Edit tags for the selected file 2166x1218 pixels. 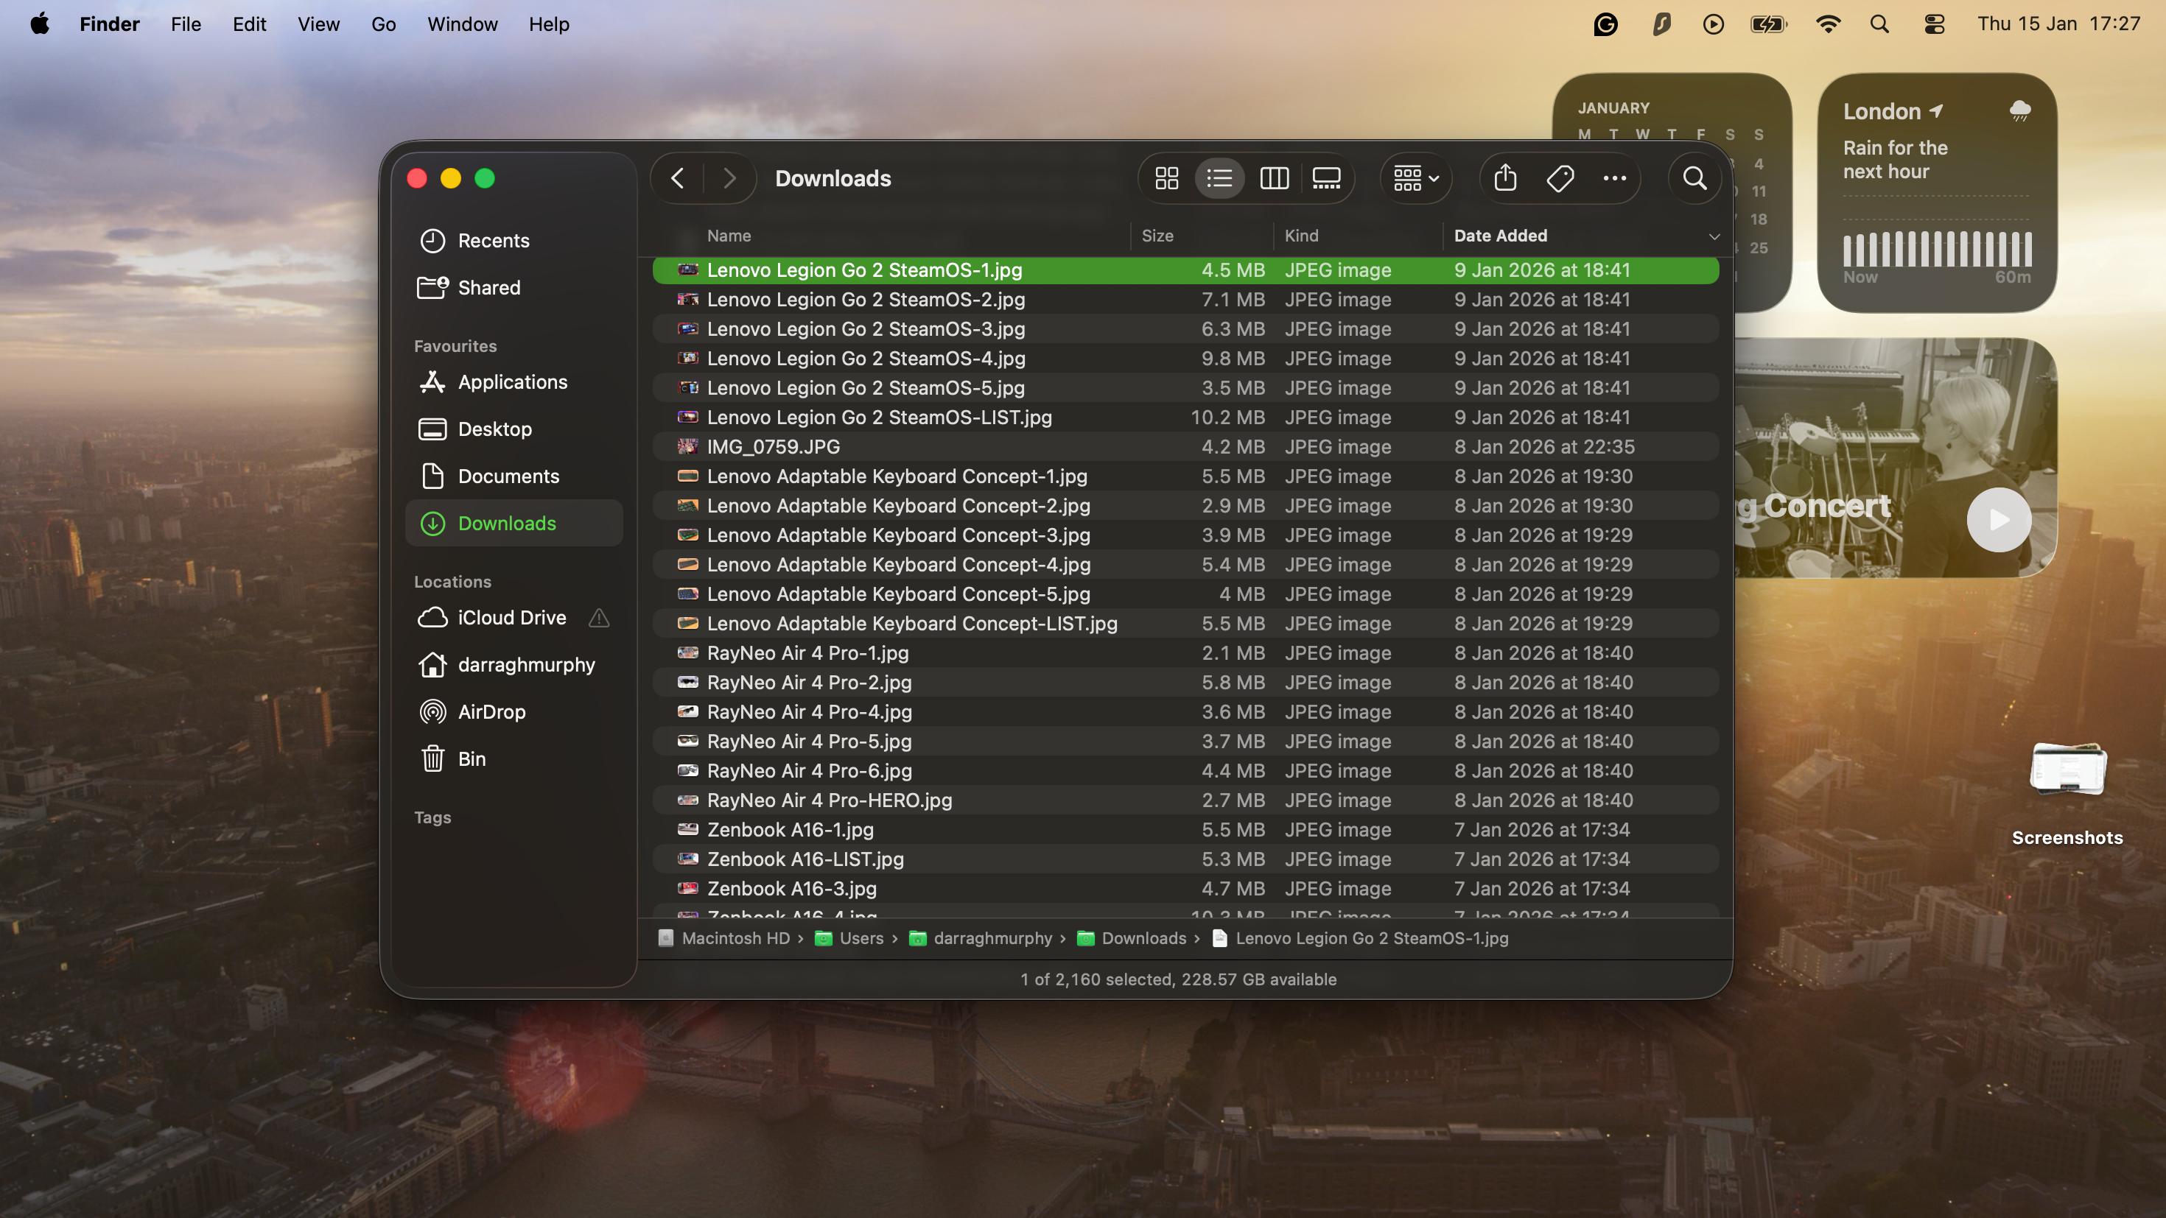tap(1560, 178)
